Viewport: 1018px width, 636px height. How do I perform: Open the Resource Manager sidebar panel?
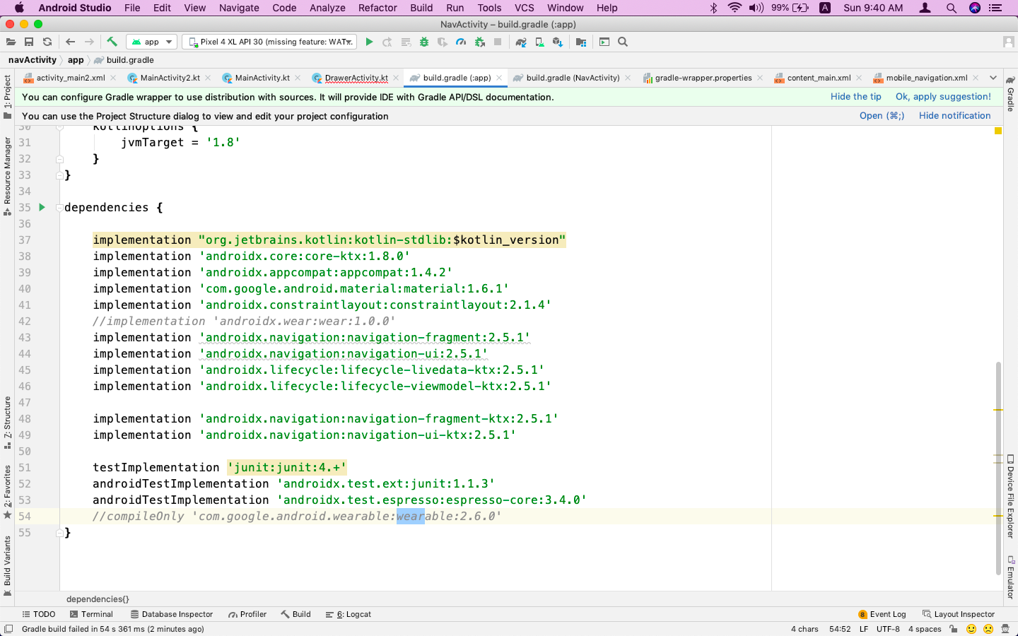pyautogui.click(x=7, y=176)
